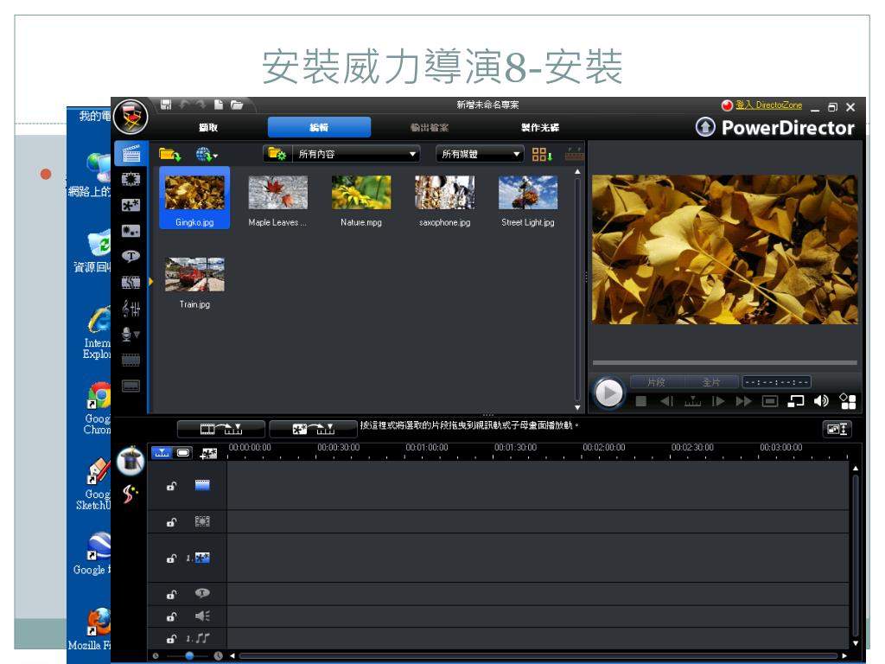Viewport: 885px width, 664px height.
Task: Open an existing project with the folder icon
Action: (x=237, y=105)
